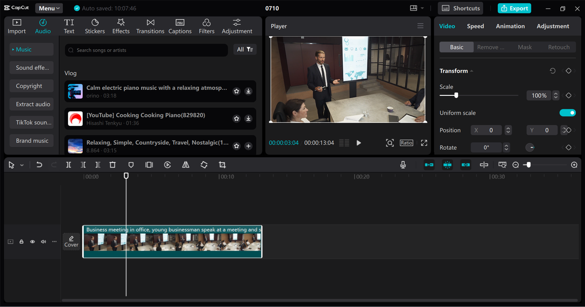Open the All filter dropdown
Screen dimensions: 585x307
[245, 49]
